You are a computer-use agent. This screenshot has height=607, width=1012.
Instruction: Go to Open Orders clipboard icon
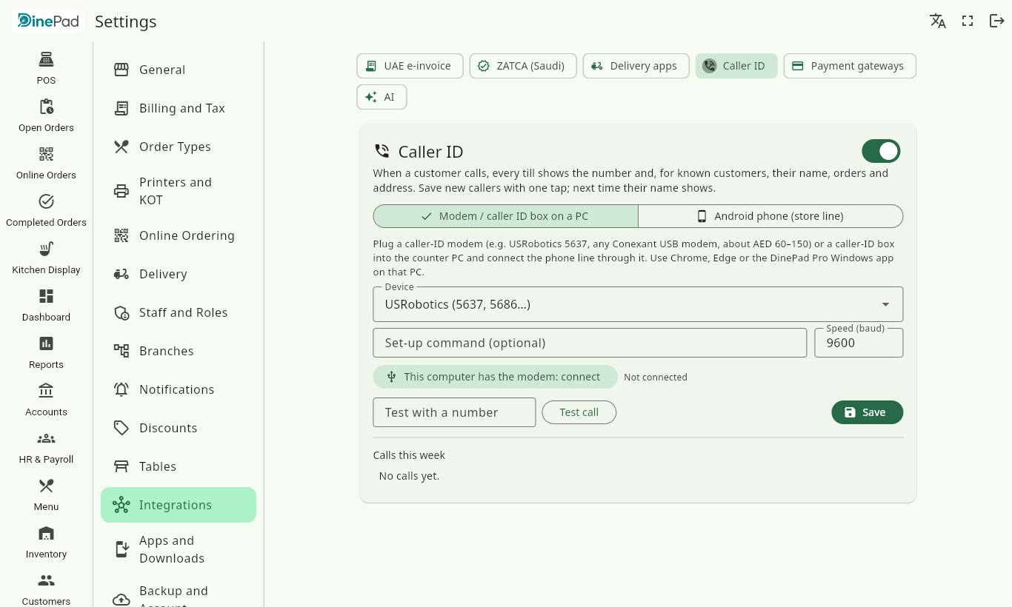46,107
